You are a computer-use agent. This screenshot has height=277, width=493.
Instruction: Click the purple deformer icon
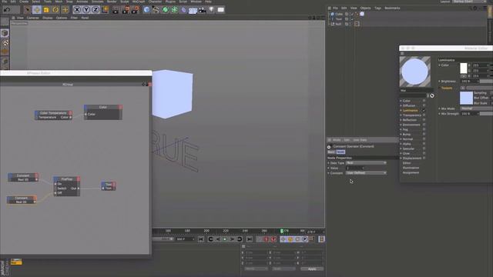184,10
